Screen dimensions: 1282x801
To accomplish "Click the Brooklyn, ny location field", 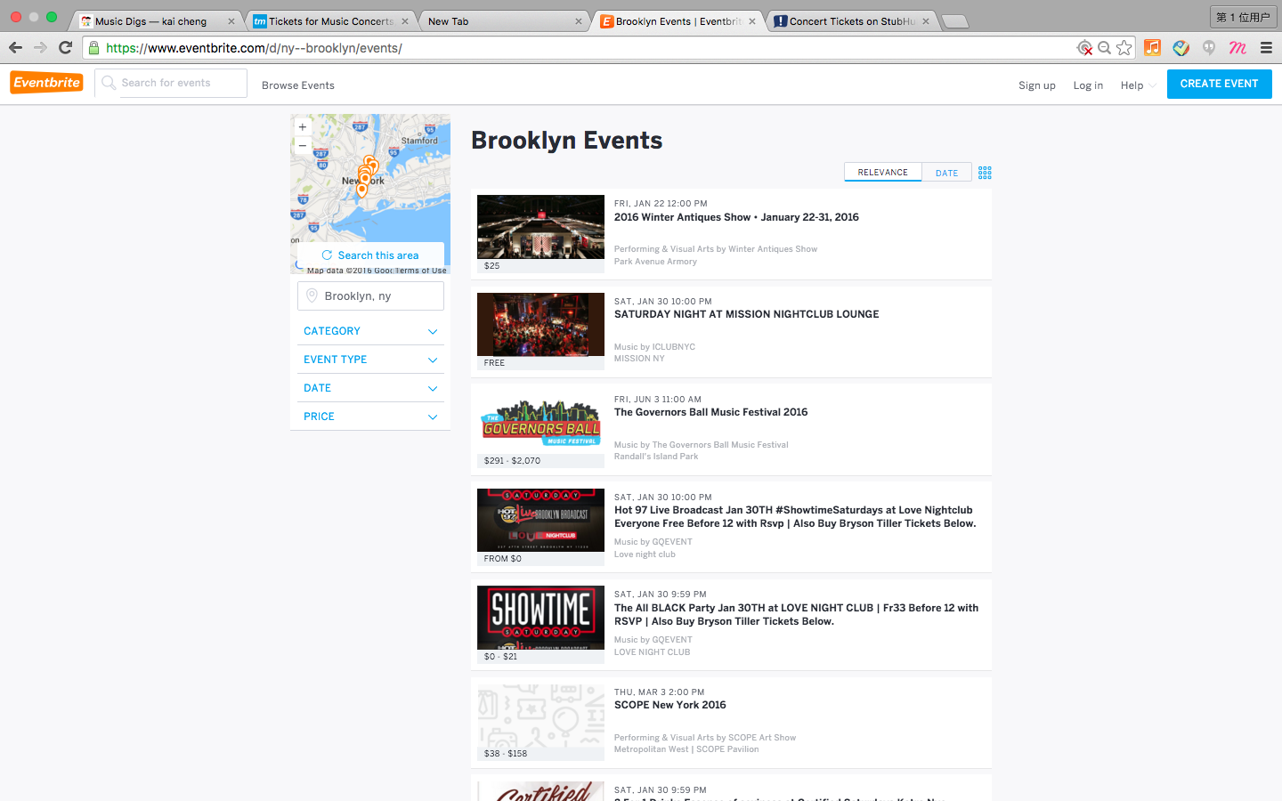I will coord(370,295).
